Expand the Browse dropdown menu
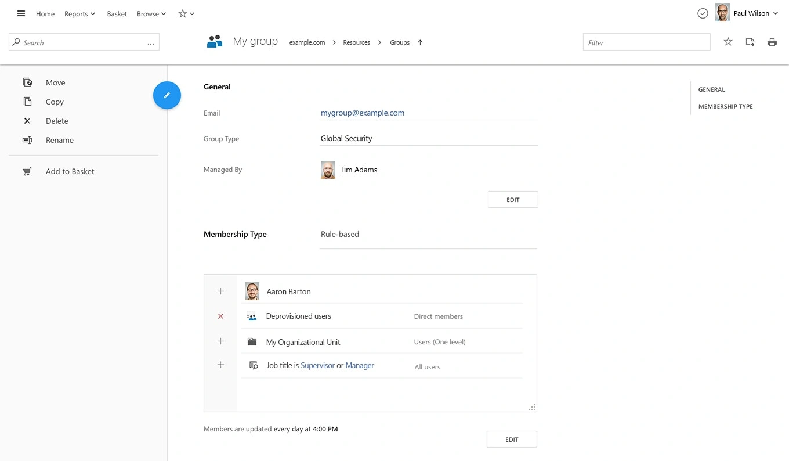 coord(151,14)
